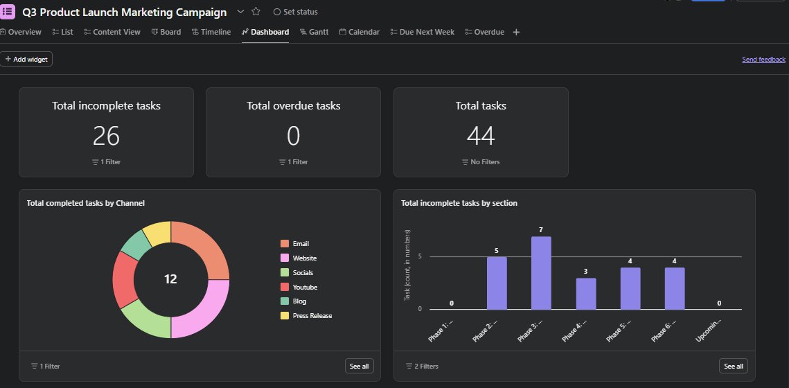The image size is (789, 388).
Task: Open the Due Next Week tab
Action: (422, 32)
